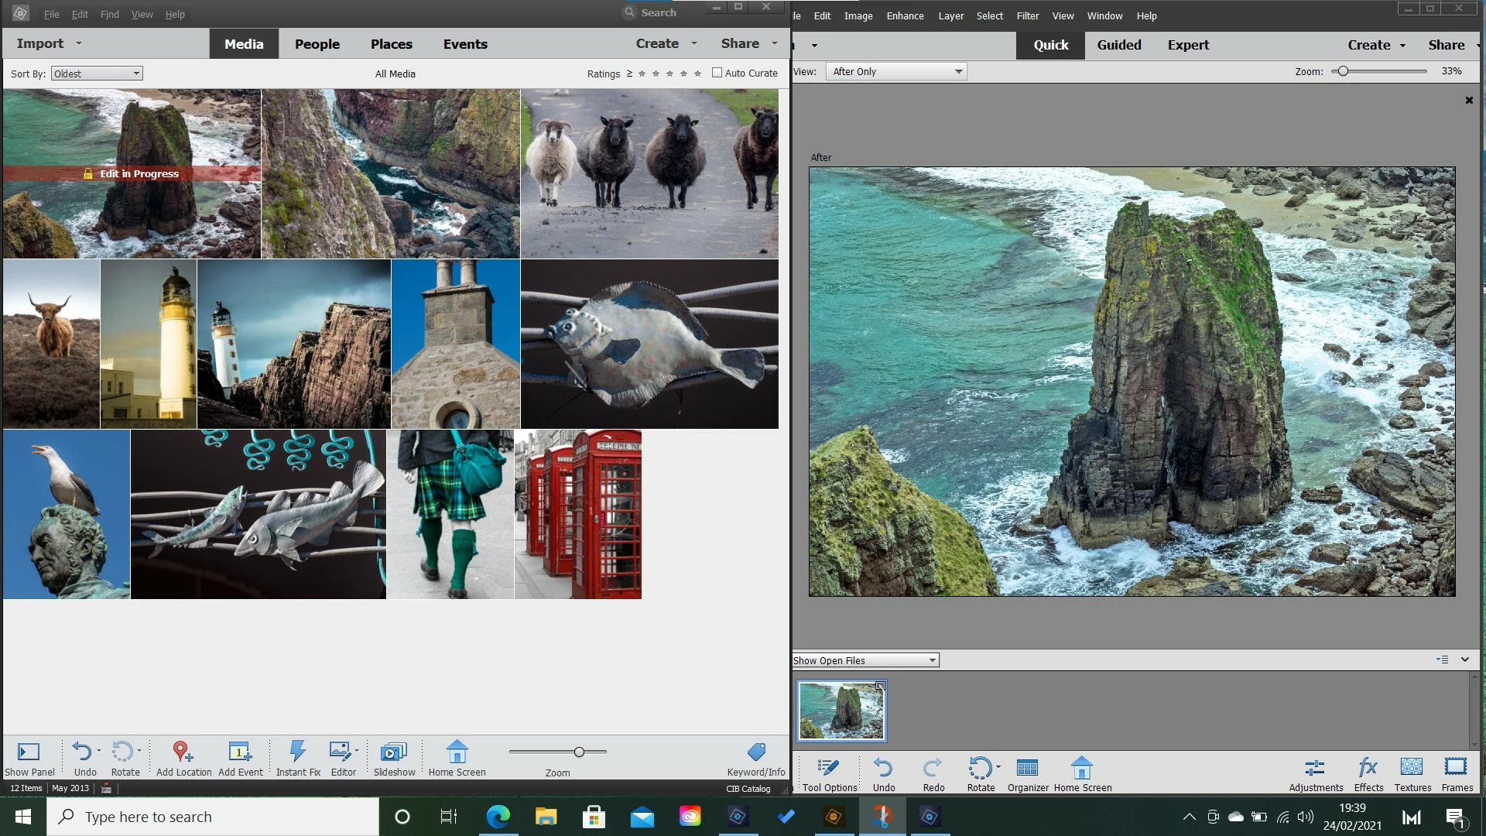Click the Add Location pin icon
This screenshot has width=1486, height=836.
click(183, 752)
